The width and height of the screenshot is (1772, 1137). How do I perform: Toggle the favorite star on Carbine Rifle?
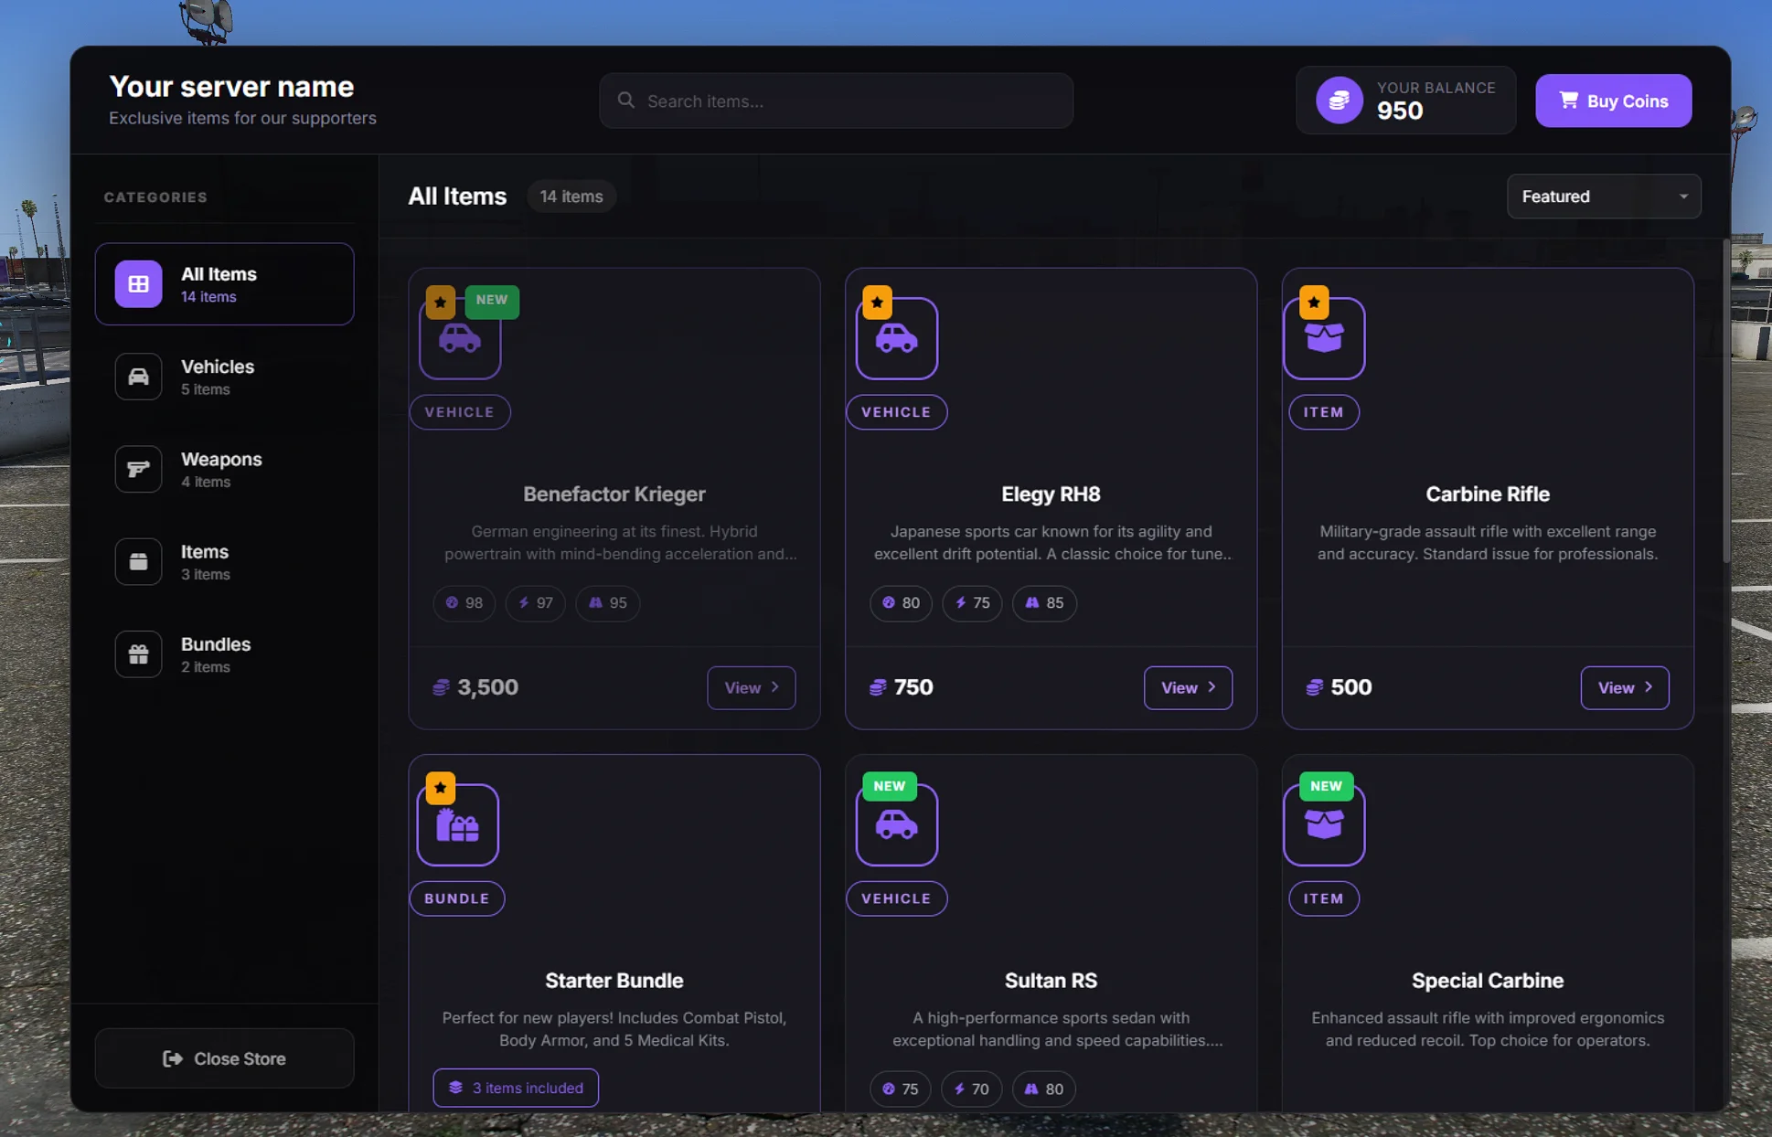1313,303
